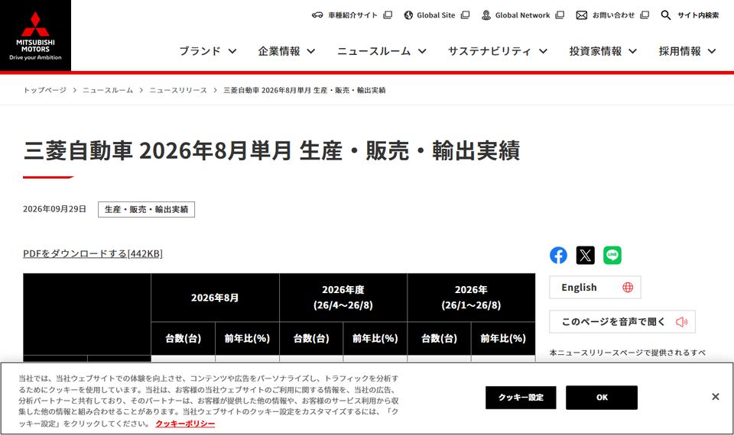Click the 2026年8月 table header
Image resolution: width=734 pixels, height=435 pixels.
[x=215, y=298]
